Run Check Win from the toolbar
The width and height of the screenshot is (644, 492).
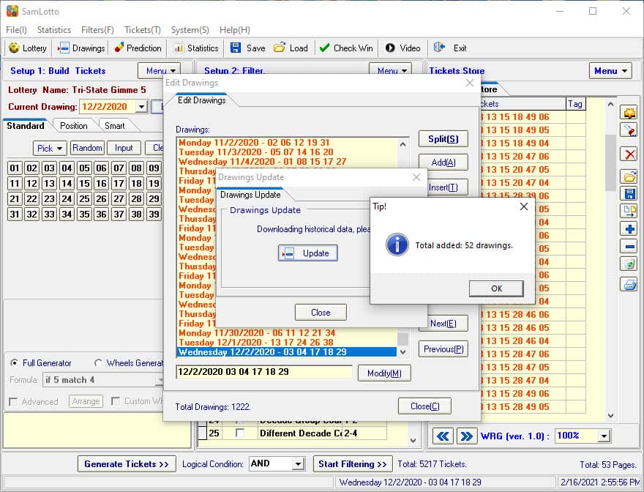[346, 48]
